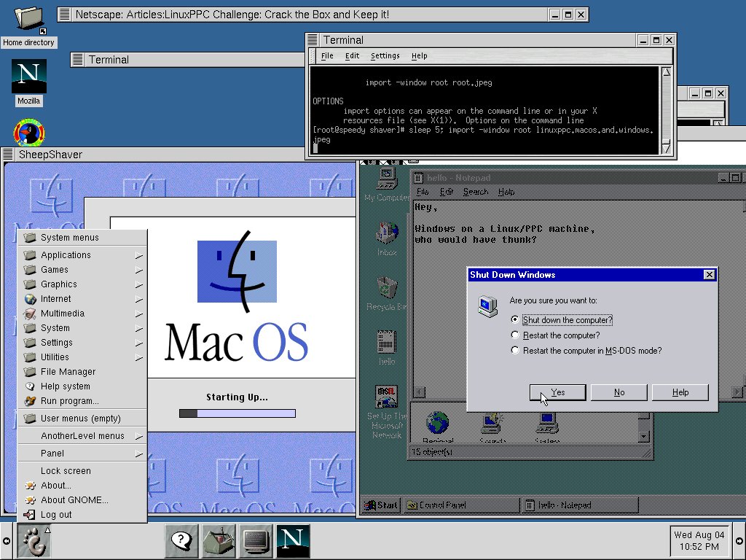This screenshot has height=560, width=746.
Task: Click Help button in Shut Down dialog
Action: pos(680,392)
